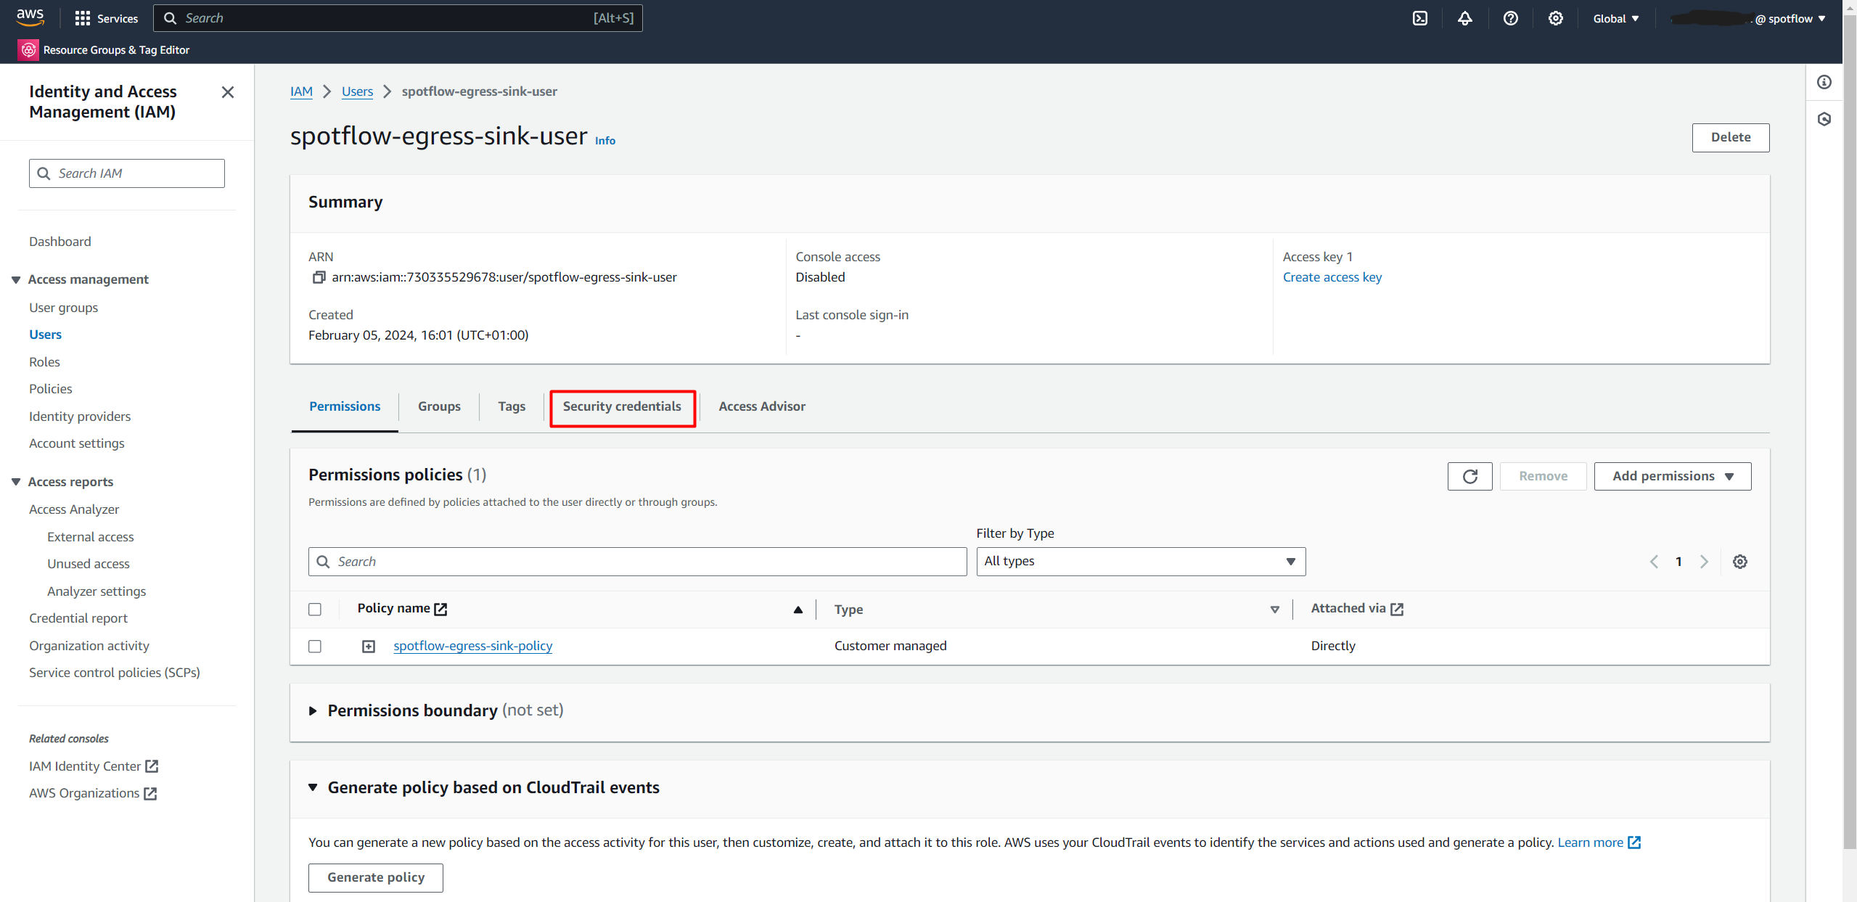Open the hexagon tools icon on right edge
This screenshot has height=902, width=1857.
[x=1824, y=119]
